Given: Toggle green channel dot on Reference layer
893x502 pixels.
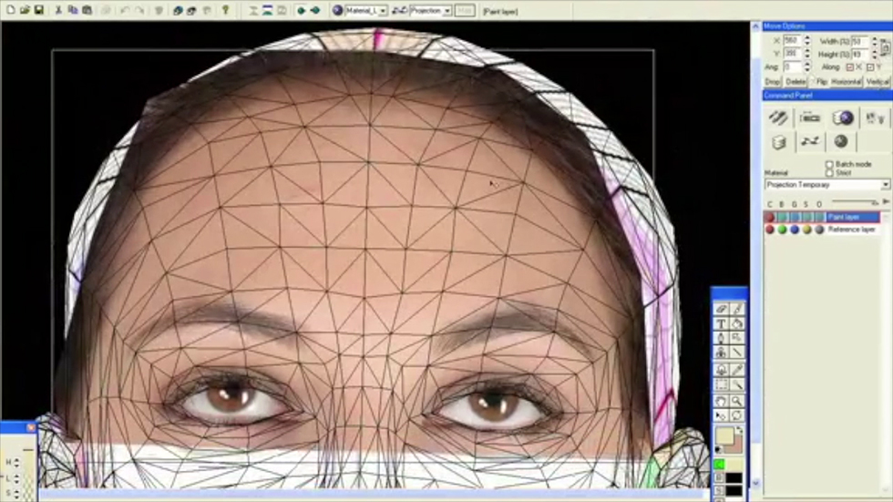Looking at the screenshot, I should [x=783, y=230].
